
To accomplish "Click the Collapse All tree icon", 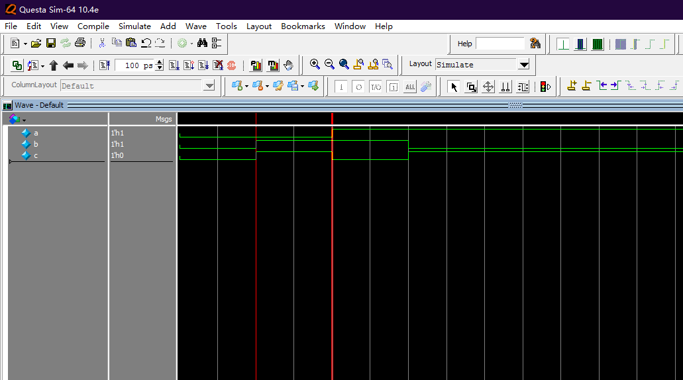I will (217, 42).
